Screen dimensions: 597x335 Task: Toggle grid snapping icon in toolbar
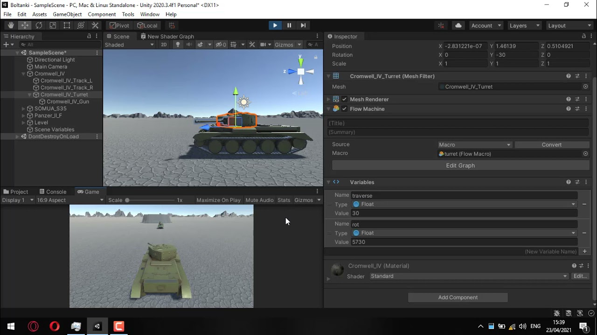(172, 26)
